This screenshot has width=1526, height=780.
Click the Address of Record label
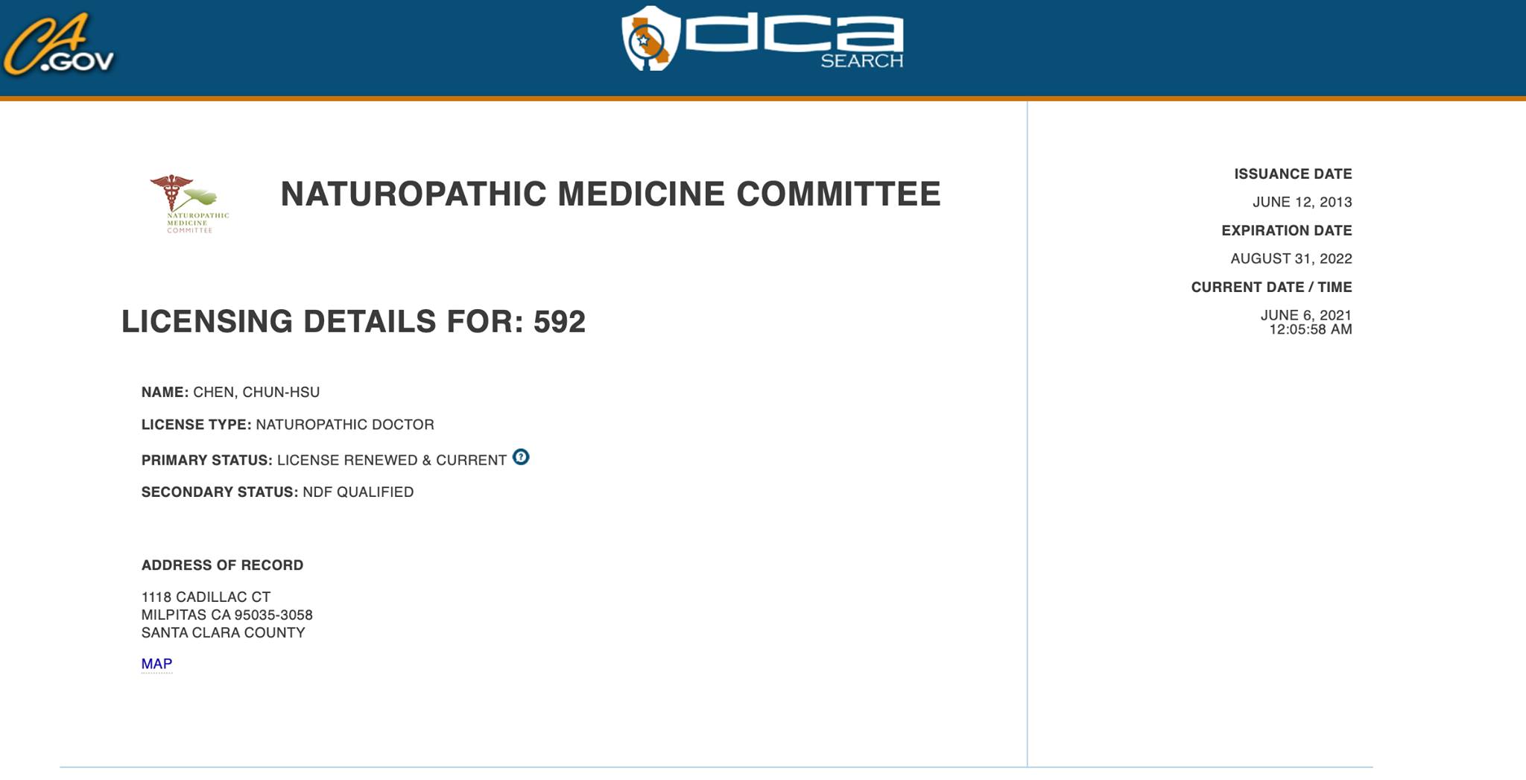[x=222, y=565]
